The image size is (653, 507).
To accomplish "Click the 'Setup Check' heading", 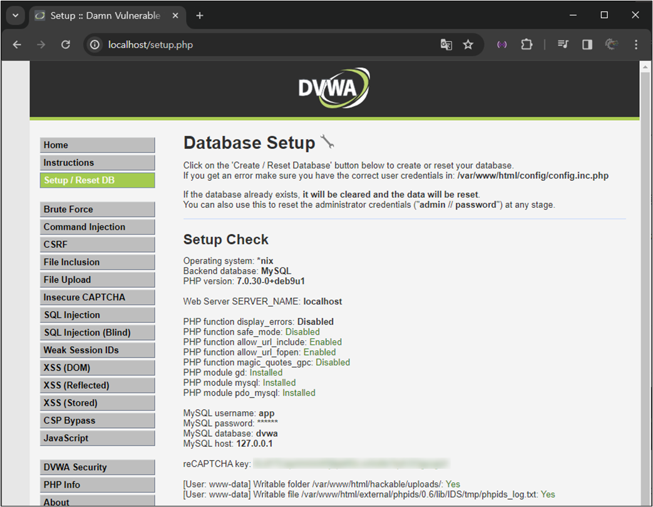I will pos(226,240).
